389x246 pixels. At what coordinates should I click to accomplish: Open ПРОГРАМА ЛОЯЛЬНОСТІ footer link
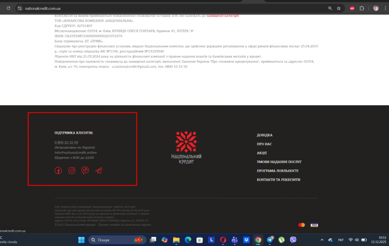(278, 171)
